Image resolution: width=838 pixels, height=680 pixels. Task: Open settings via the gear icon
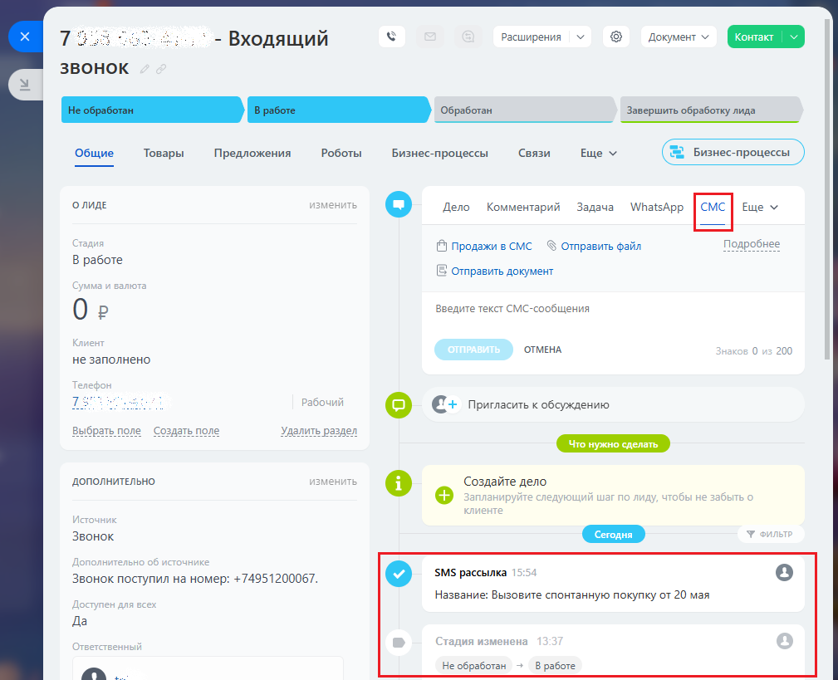[615, 37]
